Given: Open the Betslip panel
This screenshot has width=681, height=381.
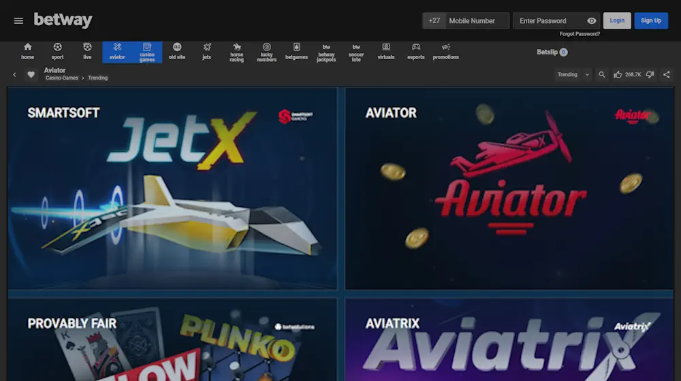Looking at the screenshot, I should pos(552,52).
